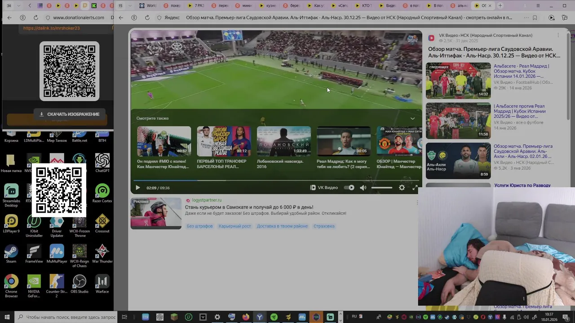This screenshot has width=575, height=323.
Task: Collapse the Смотрите также panel chevron
Action: tap(412, 118)
